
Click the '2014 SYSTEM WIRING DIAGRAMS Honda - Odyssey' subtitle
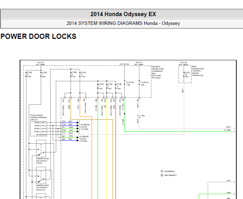pyautogui.click(x=123, y=23)
